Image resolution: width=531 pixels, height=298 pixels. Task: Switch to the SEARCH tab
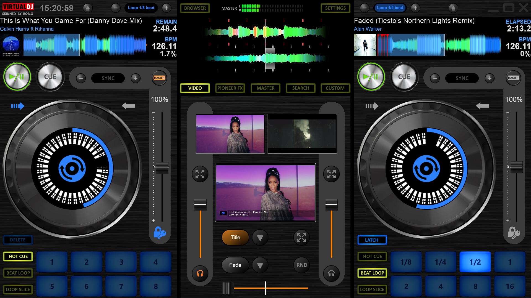tap(301, 88)
